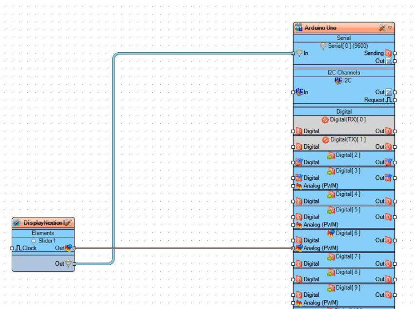This screenshot has height=309, width=416.
Task: Click I2C In pin icon
Action: coord(299,92)
